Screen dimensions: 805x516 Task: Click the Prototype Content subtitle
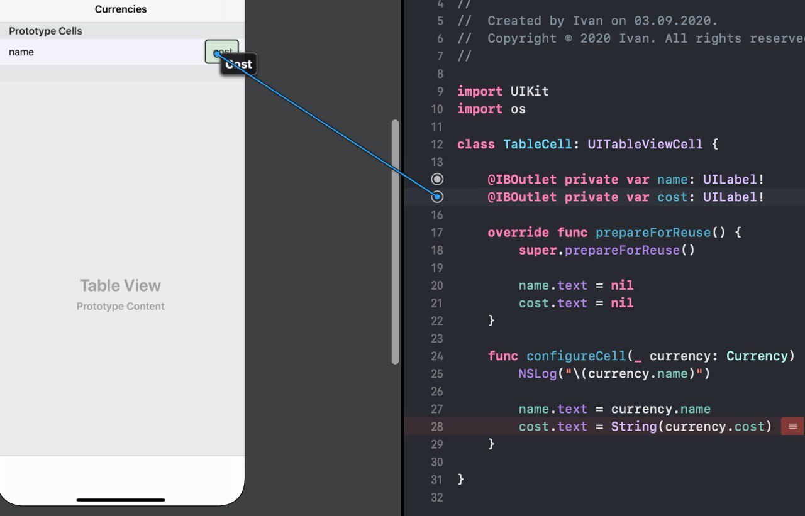tap(121, 306)
